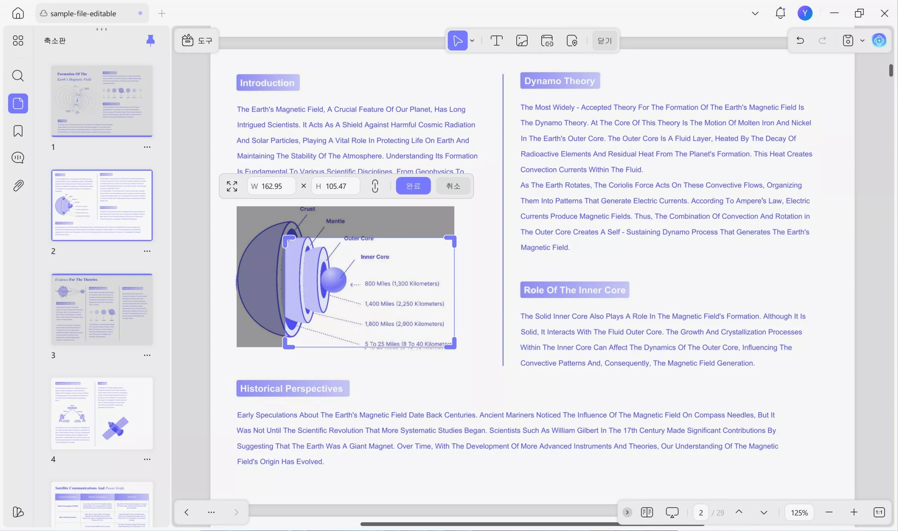The image size is (898, 531).
Task: Open the 도구 tools menu
Action: click(197, 41)
